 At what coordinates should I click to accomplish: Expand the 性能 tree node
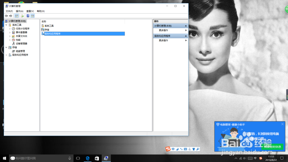coord(10,40)
